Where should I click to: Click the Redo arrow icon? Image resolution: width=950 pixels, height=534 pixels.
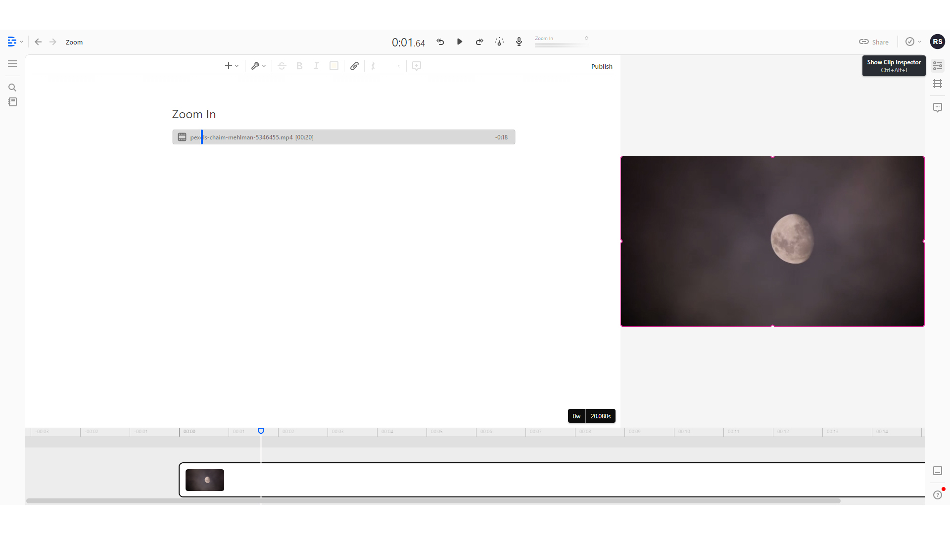click(479, 42)
